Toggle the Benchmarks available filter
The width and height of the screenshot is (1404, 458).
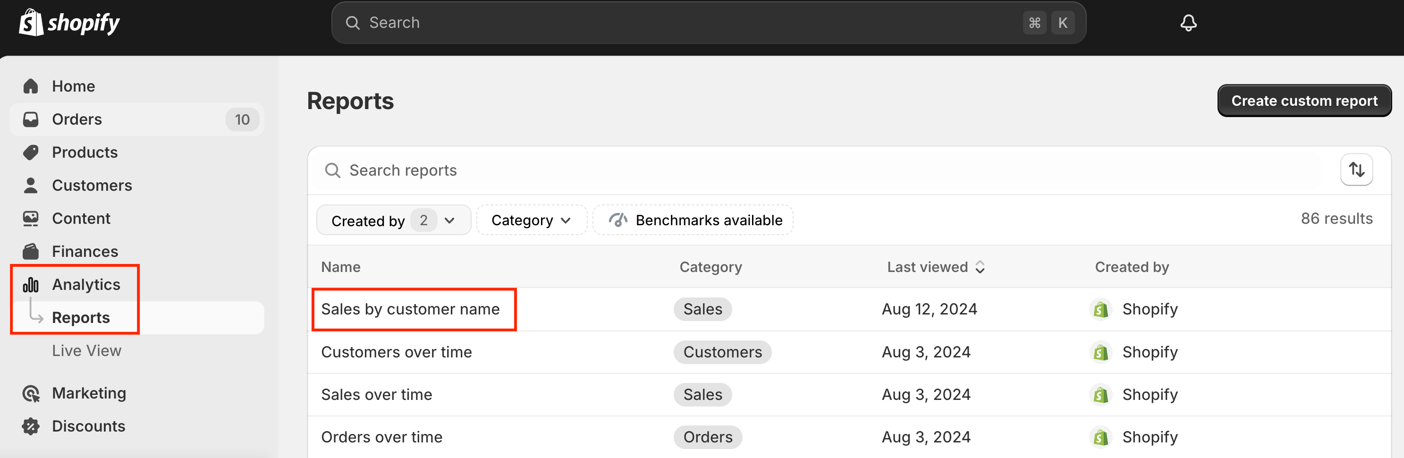coord(693,221)
